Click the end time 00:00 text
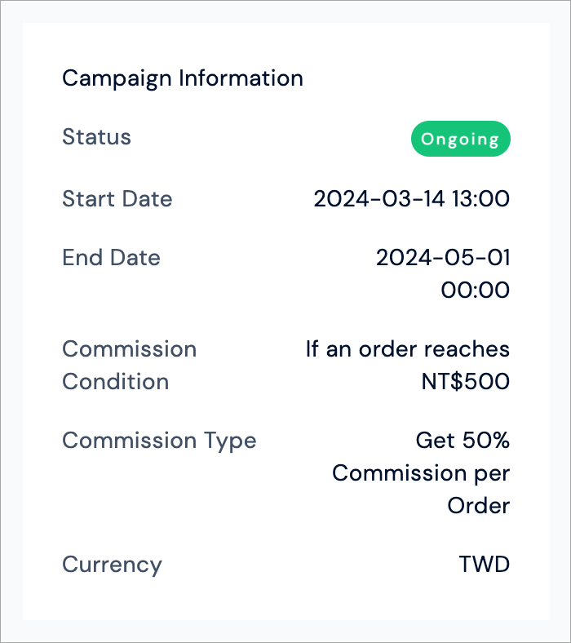Image resolution: width=571 pixels, height=643 pixels. pos(476,290)
